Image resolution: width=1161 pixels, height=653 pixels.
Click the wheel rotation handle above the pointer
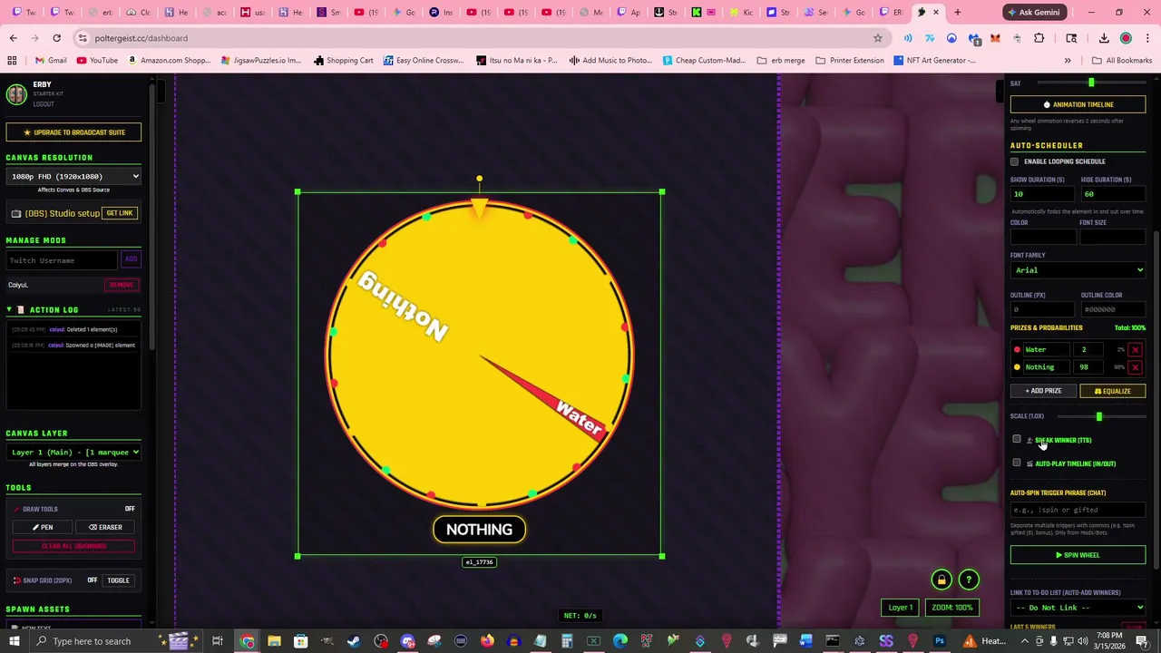479,180
